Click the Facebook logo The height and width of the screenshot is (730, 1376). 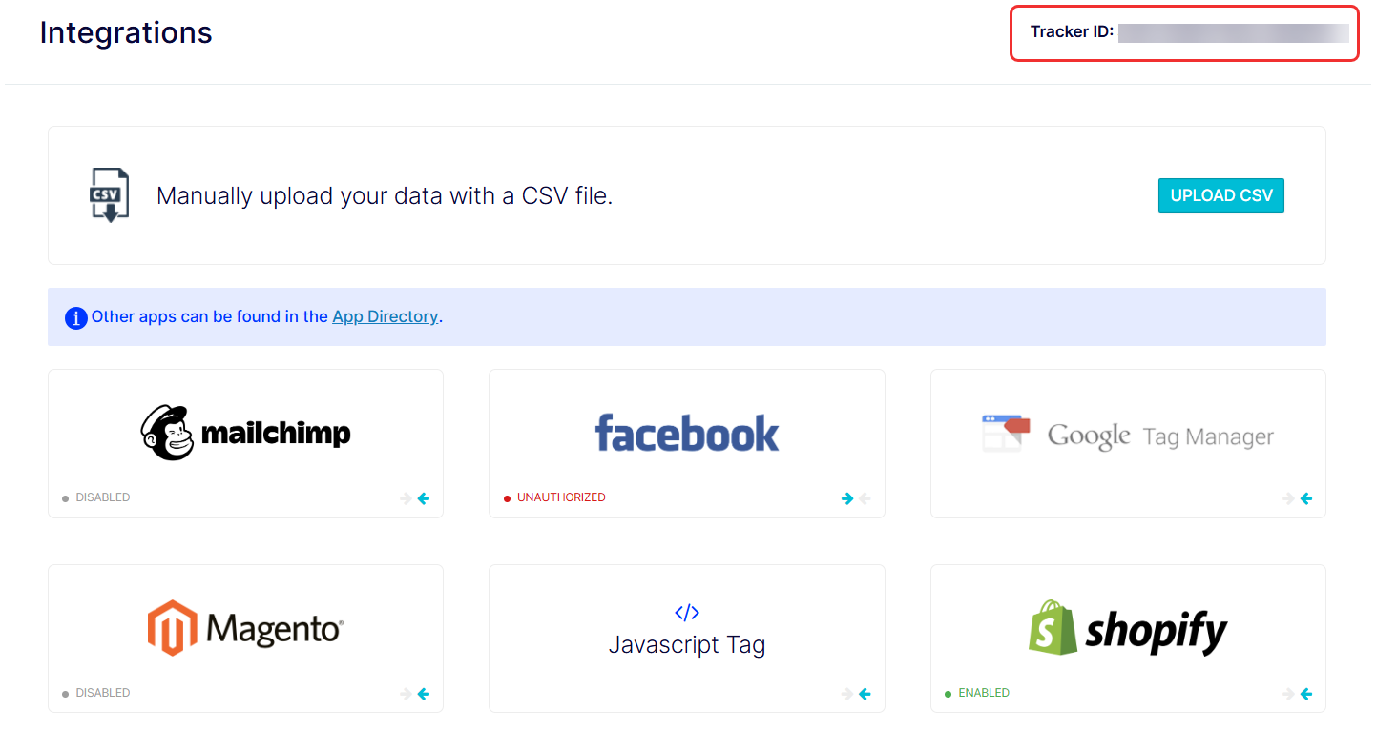point(687,433)
